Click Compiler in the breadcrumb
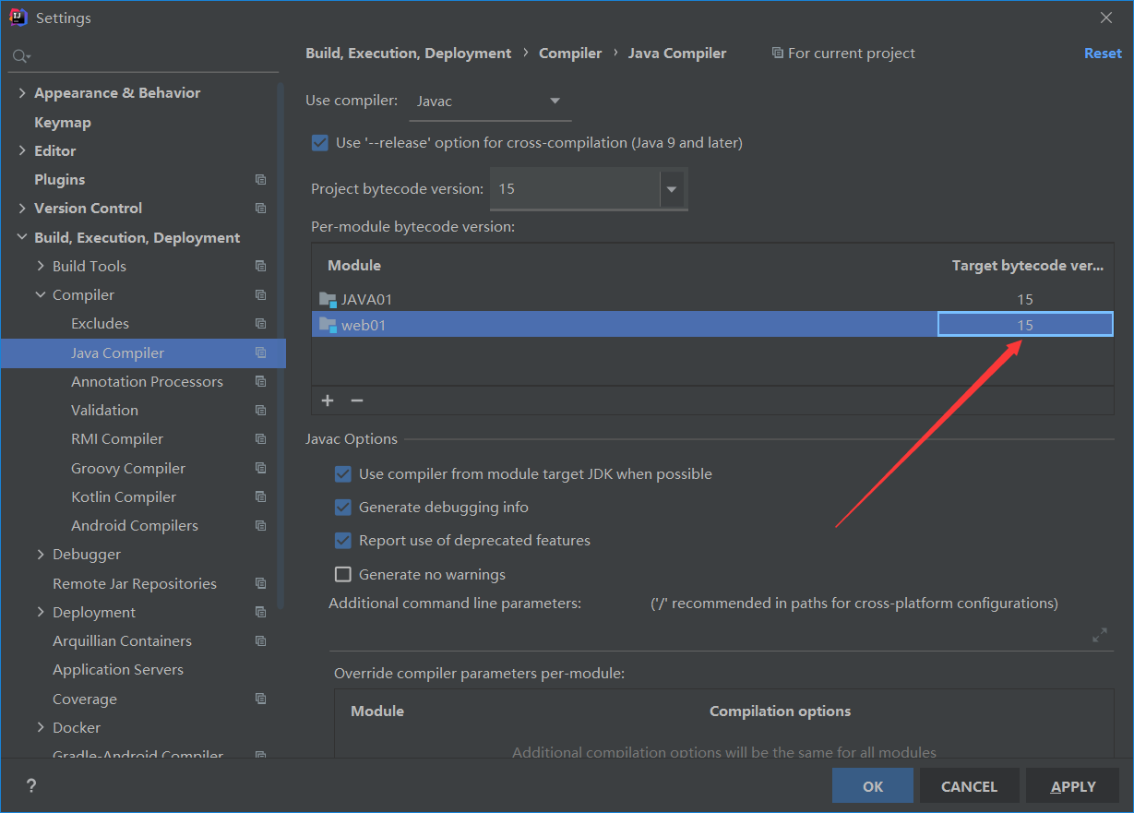This screenshot has height=813, width=1134. tap(570, 54)
